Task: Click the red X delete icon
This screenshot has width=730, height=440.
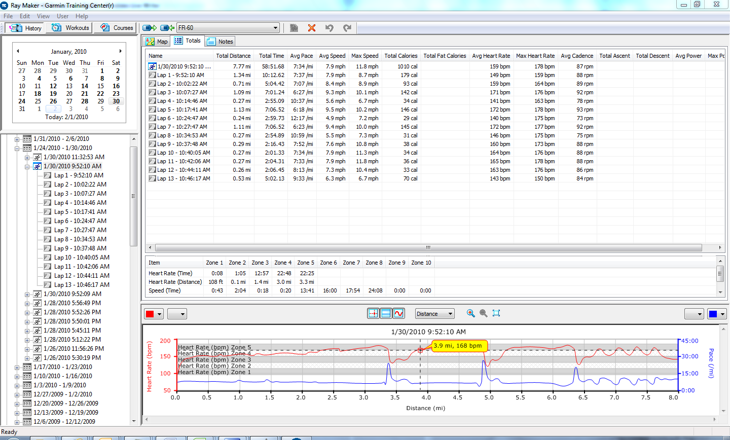Action: [312, 28]
